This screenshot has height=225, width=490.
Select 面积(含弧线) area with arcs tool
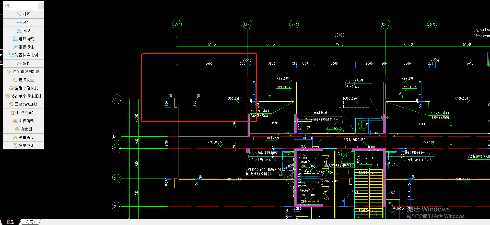23,104
